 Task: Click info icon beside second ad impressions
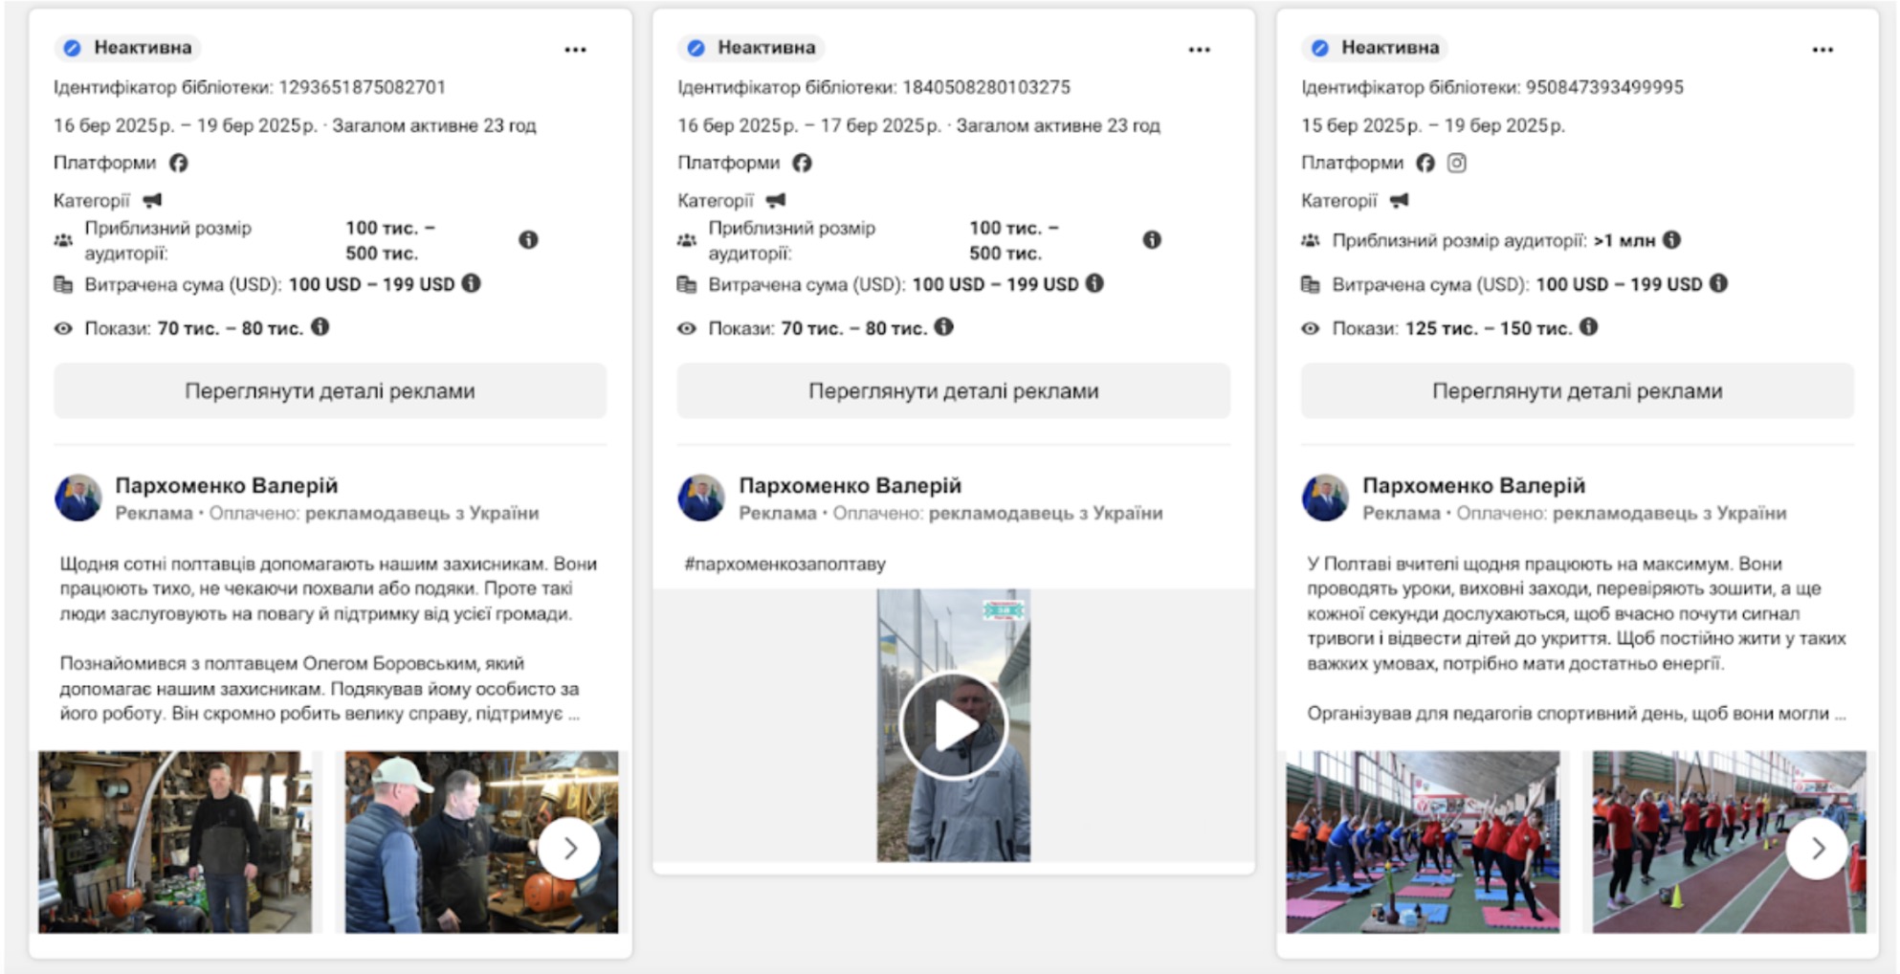click(x=944, y=327)
